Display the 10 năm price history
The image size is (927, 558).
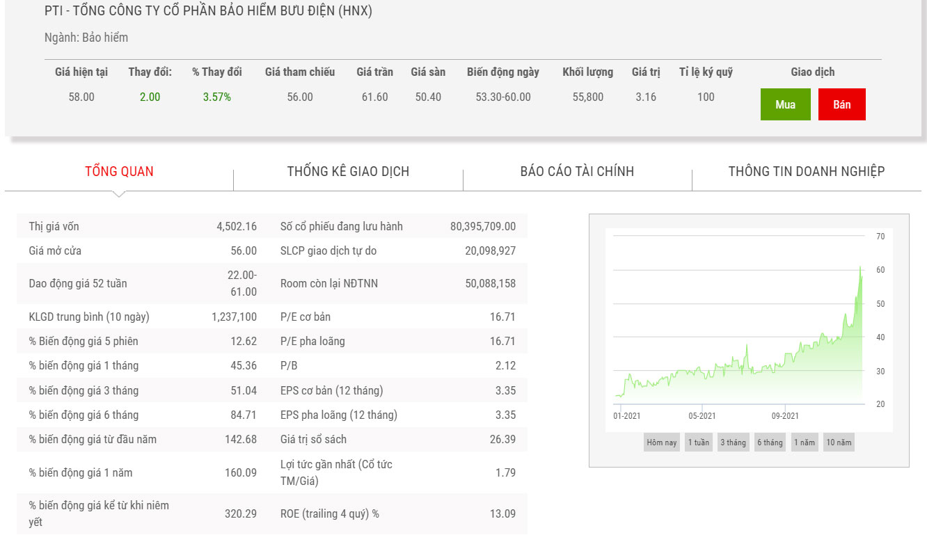pos(839,443)
